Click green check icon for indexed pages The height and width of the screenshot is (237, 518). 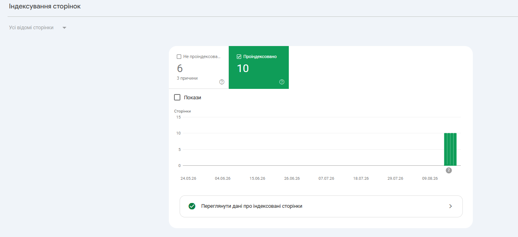pyautogui.click(x=192, y=206)
